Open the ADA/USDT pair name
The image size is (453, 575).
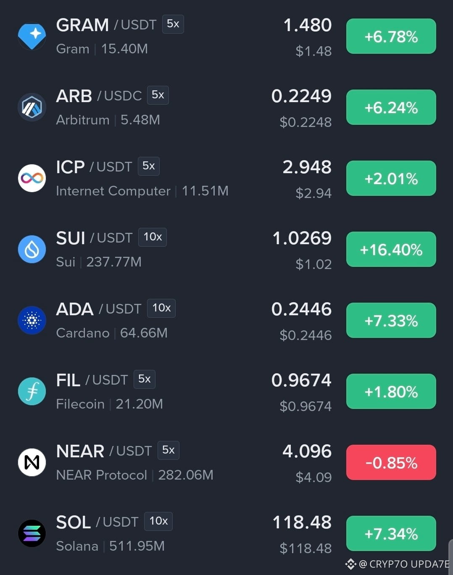click(x=99, y=309)
